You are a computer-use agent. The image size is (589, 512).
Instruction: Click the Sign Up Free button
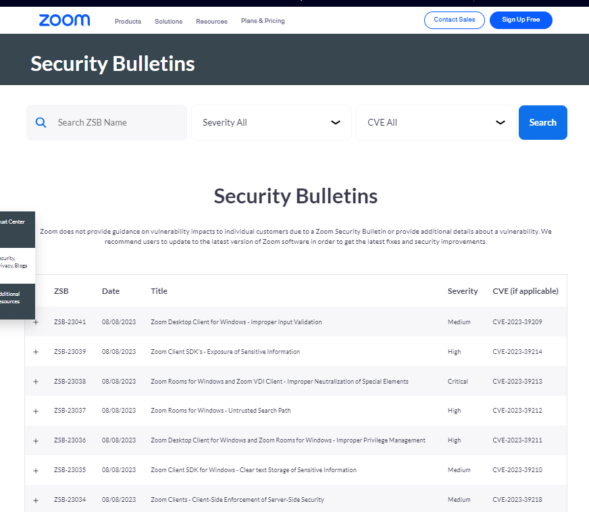[520, 20]
